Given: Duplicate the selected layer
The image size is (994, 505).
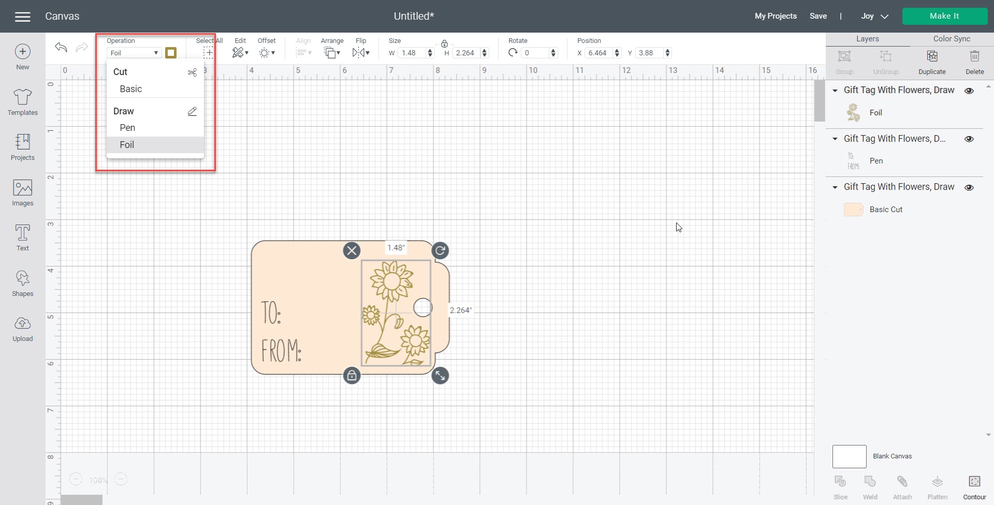Looking at the screenshot, I should tap(932, 62).
